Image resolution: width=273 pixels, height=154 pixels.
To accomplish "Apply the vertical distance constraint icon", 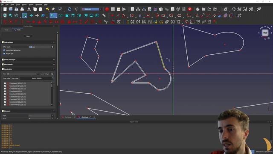I will [x=81, y=22].
